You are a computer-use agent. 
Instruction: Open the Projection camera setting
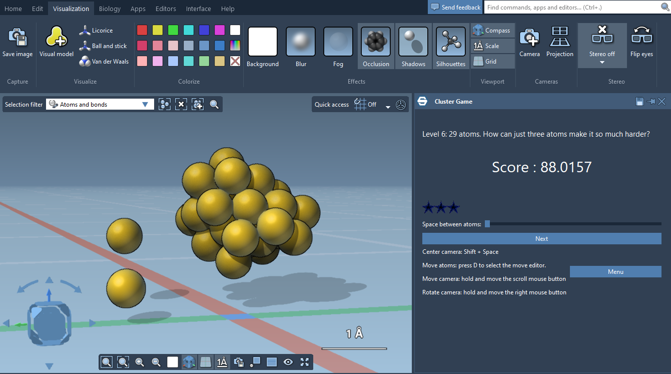click(x=559, y=38)
